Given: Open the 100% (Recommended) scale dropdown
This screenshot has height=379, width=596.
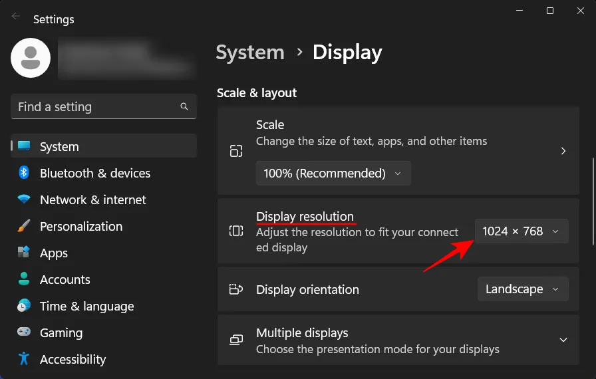Looking at the screenshot, I should [333, 174].
